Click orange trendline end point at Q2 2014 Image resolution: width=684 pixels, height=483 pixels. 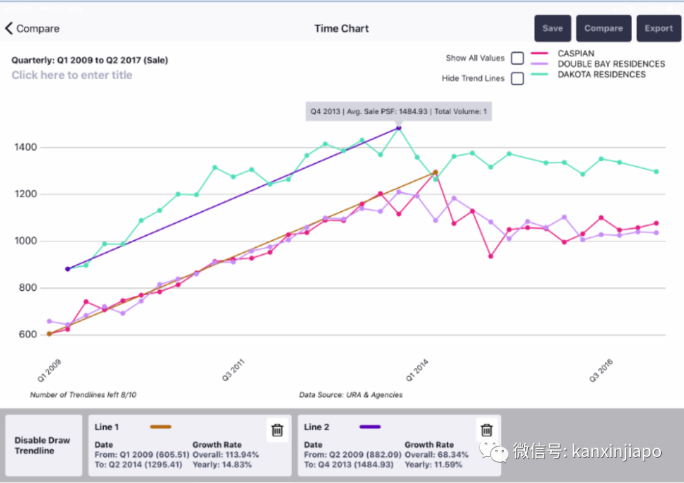pos(435,172)
